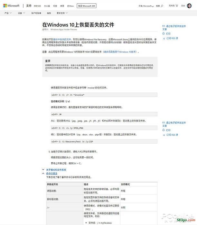Click 订阅 RSS 源 beside winfr examples
The width and height of the screenshot is (197, 225).
pos(172,135)
